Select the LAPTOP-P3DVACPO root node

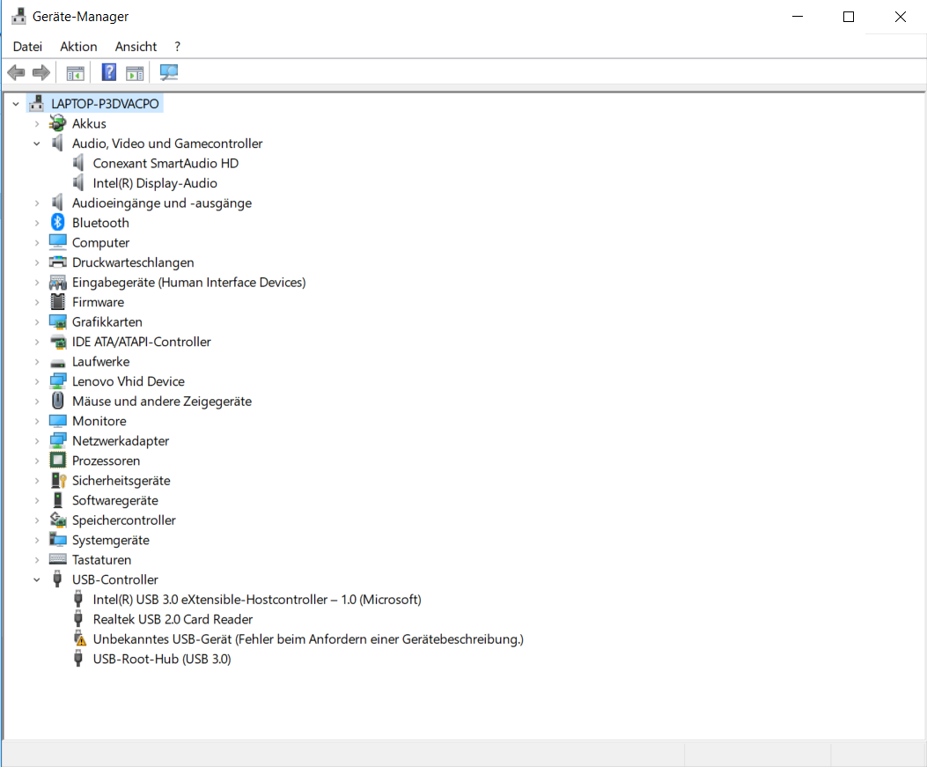[x=105, y=104]
